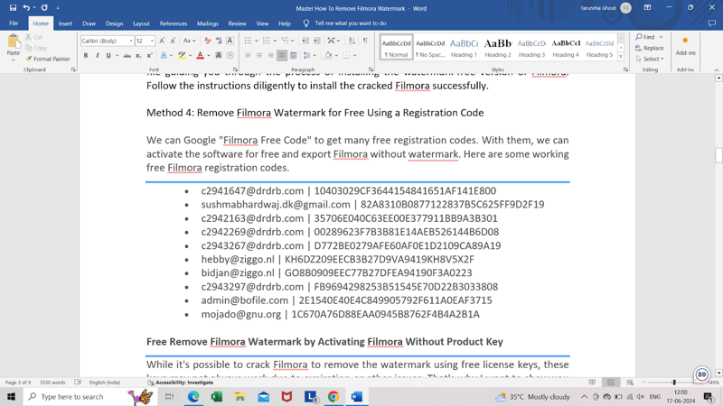Open Excel from the Windows taskbar

pos(217,397)
